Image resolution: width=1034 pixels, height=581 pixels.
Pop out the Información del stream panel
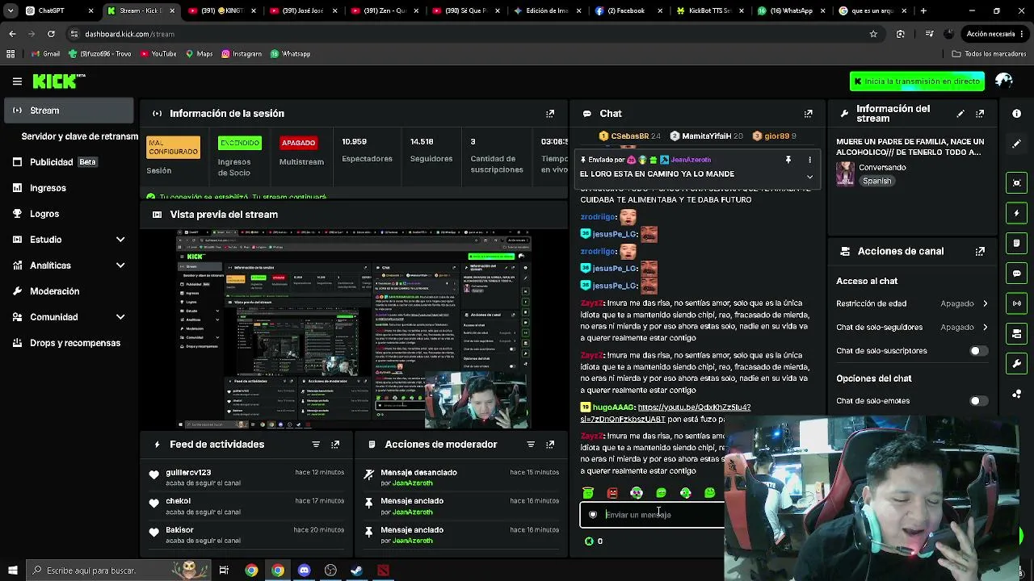coord(980,114)
